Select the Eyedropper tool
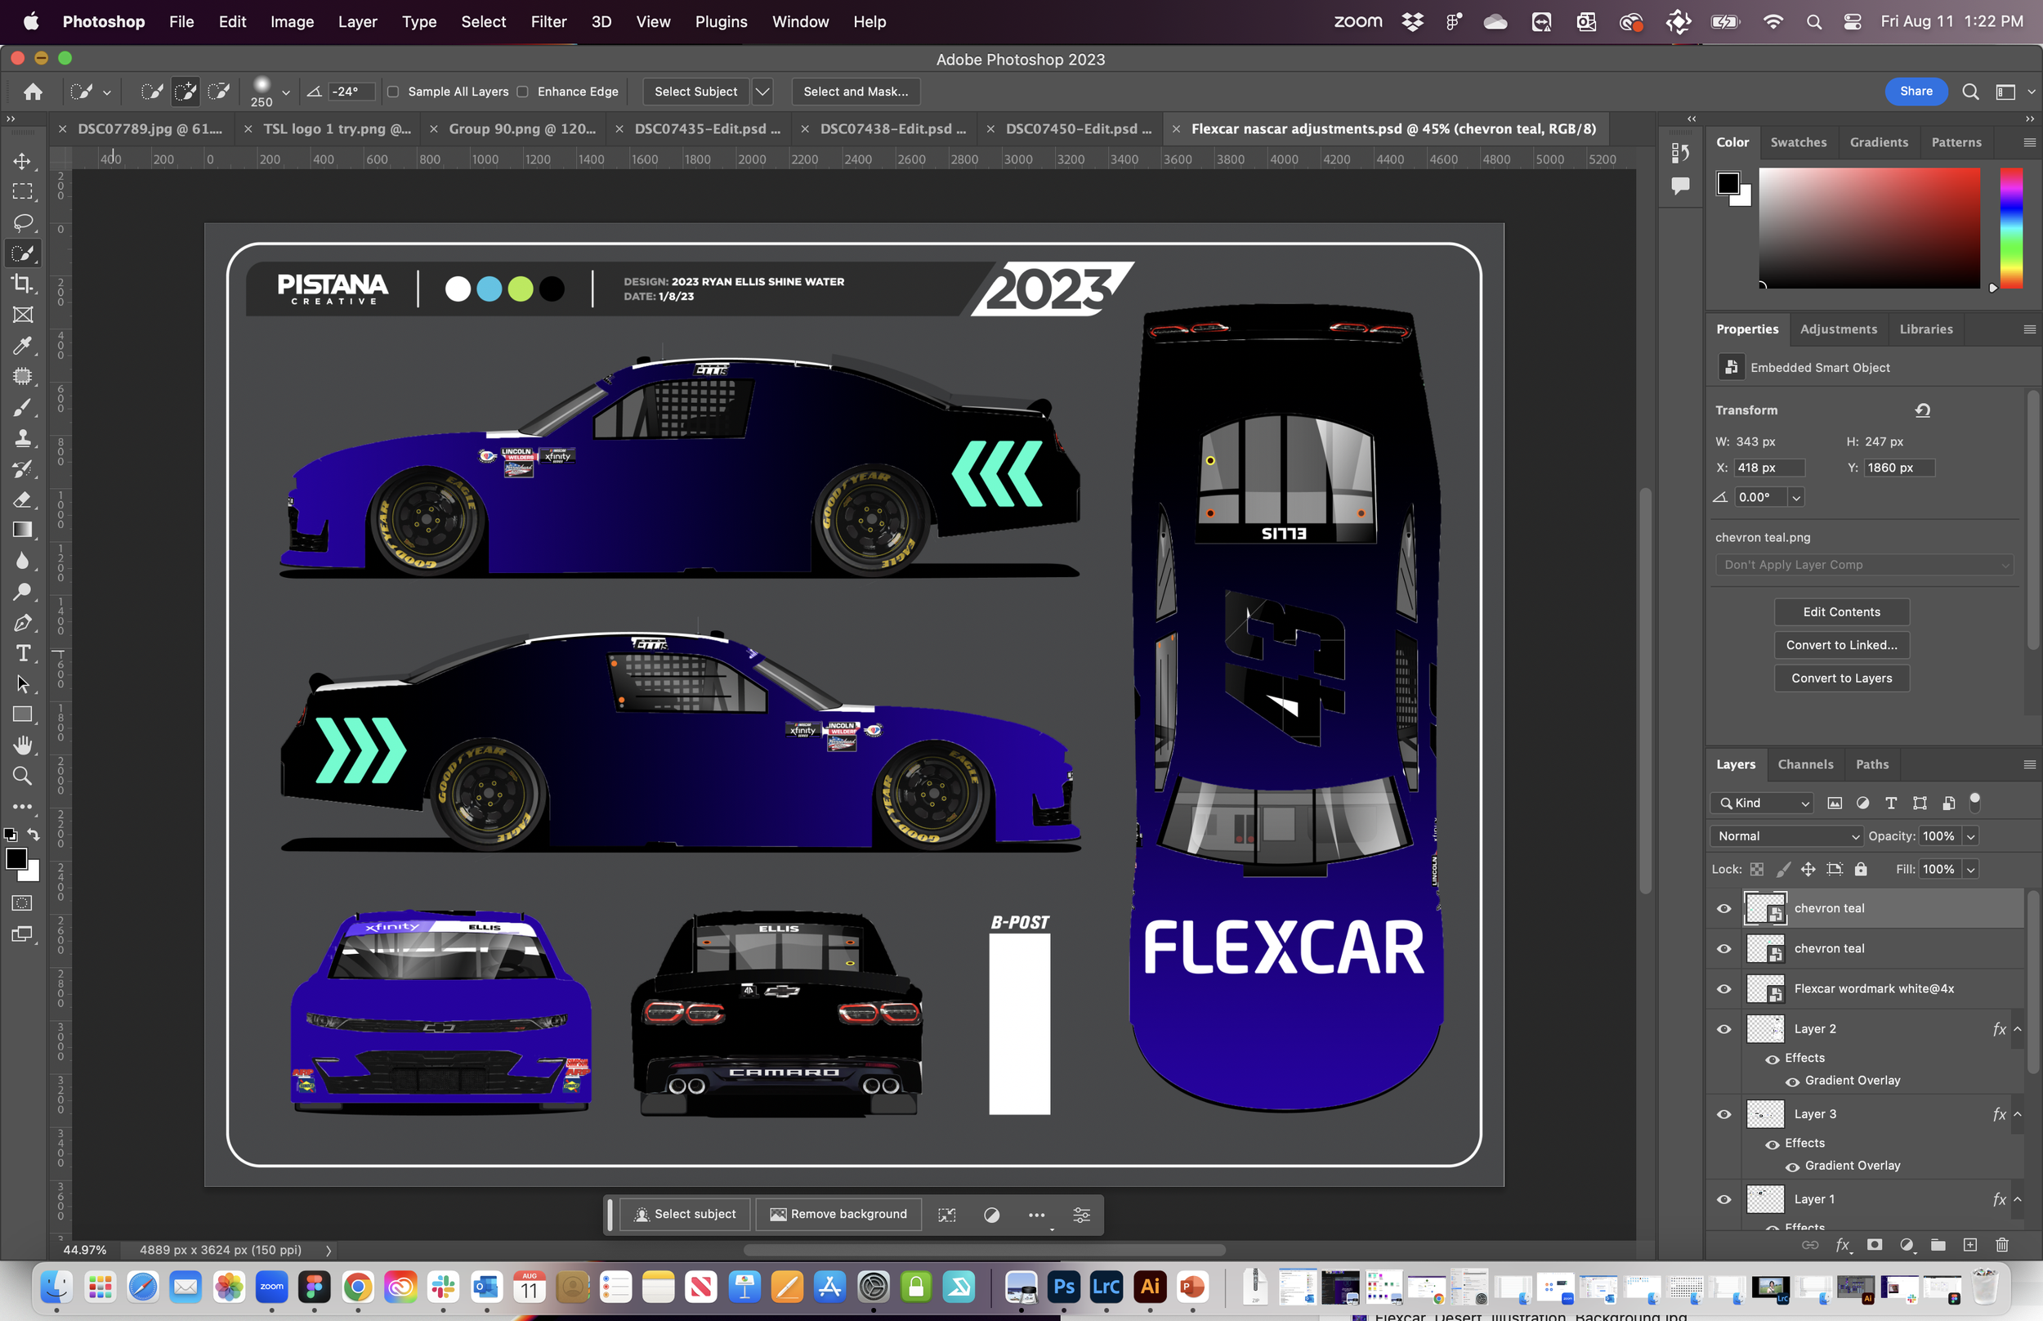The height and width of the screenshot is (1321, 2043). coord(23,346)
